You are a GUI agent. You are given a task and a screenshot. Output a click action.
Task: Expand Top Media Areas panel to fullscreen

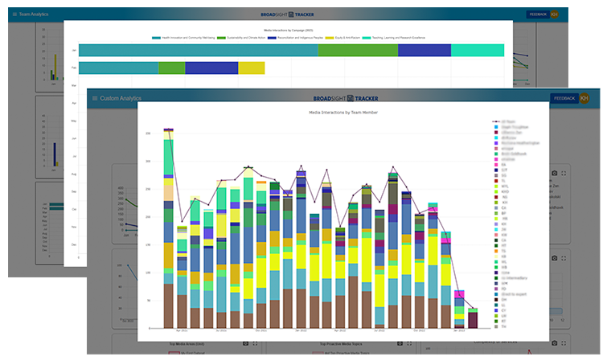click(255, 343)
